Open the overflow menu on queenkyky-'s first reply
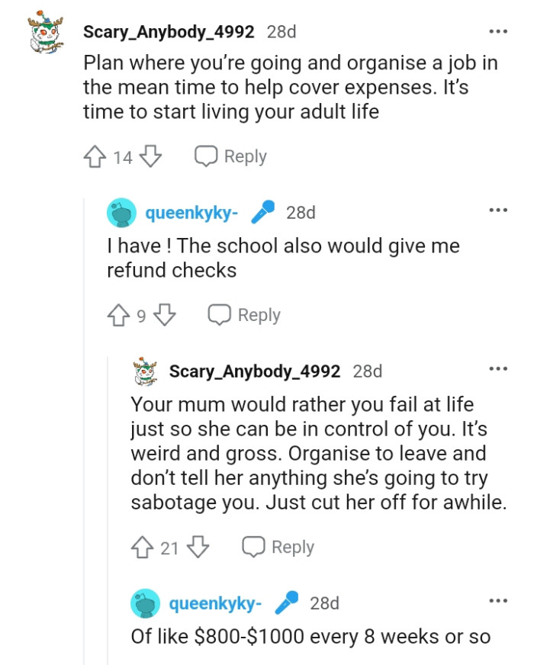This screenshot has width=534, height=665. tap(497, 209)
